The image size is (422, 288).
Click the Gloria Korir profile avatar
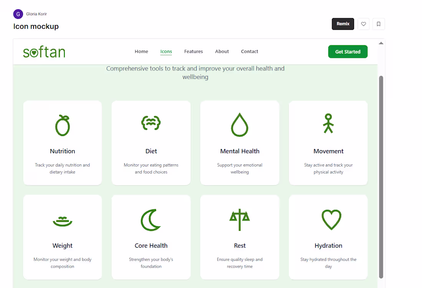(18, 14)
